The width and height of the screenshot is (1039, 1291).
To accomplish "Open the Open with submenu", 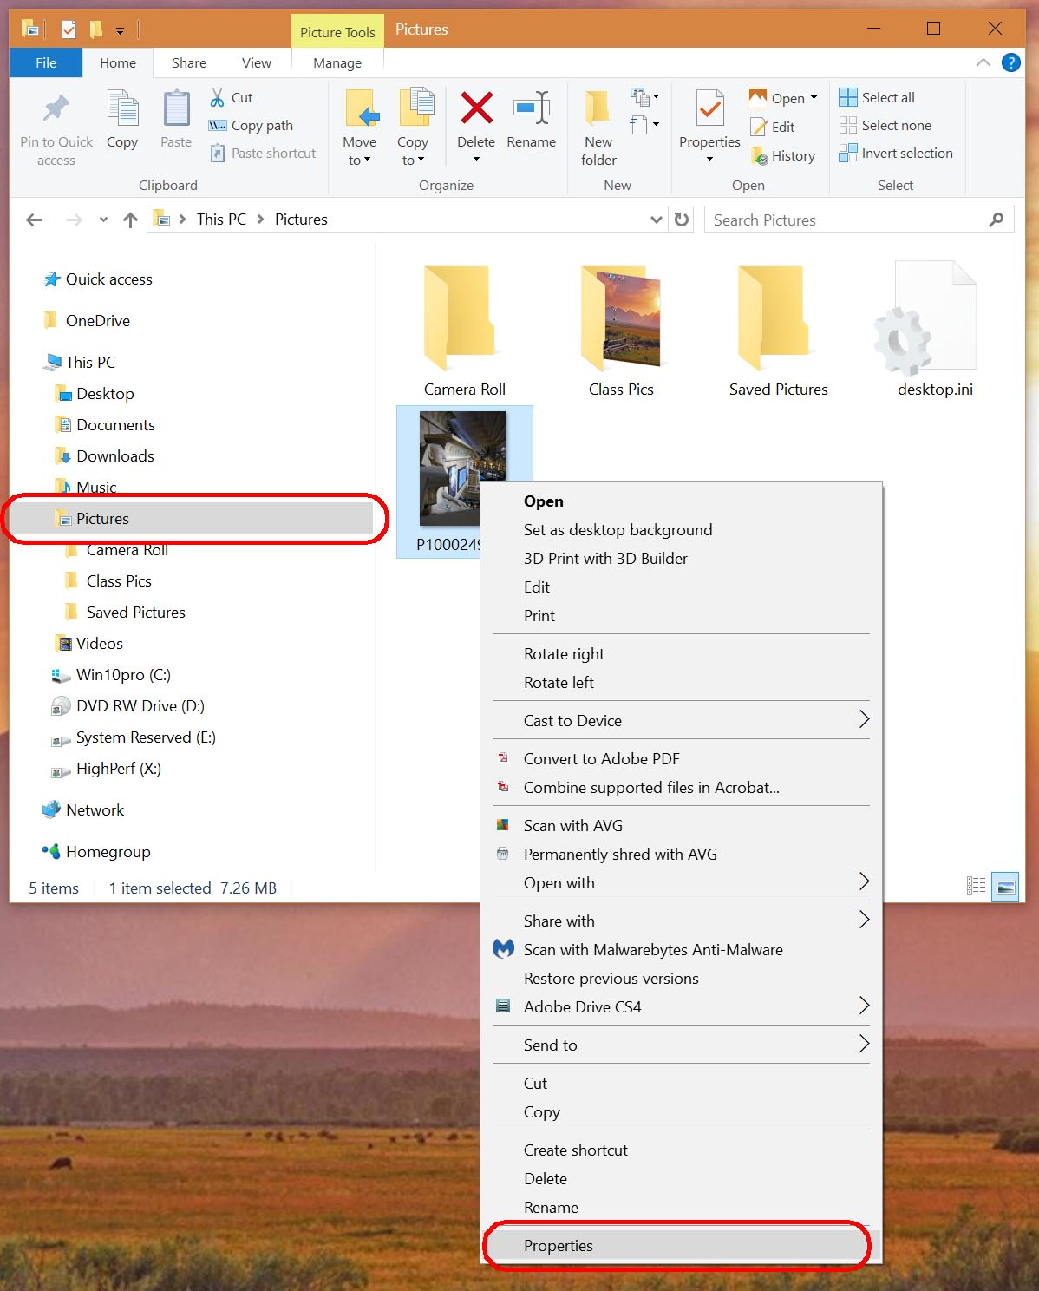I will point(681,883).
